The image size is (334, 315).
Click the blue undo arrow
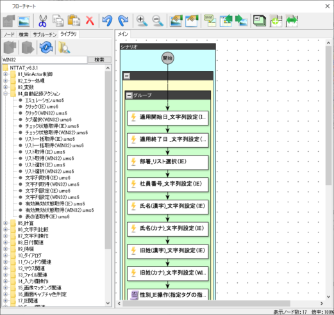pos(107,21)
